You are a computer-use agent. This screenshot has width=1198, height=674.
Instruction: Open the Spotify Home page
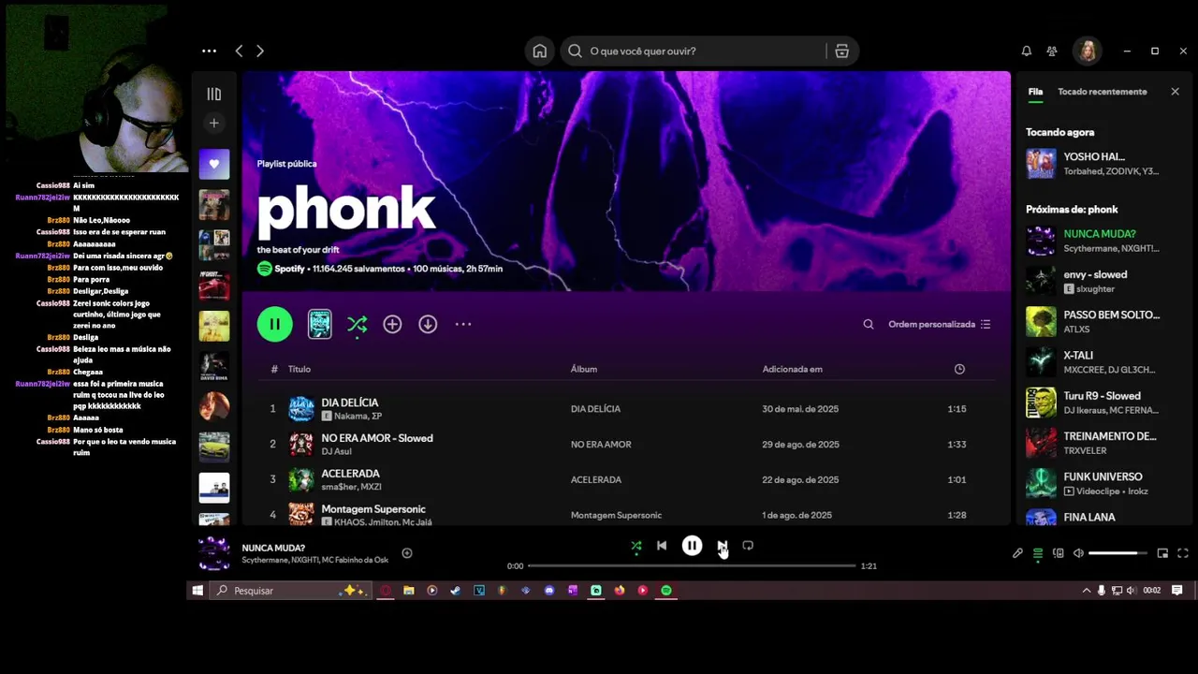tap(540, 51)
